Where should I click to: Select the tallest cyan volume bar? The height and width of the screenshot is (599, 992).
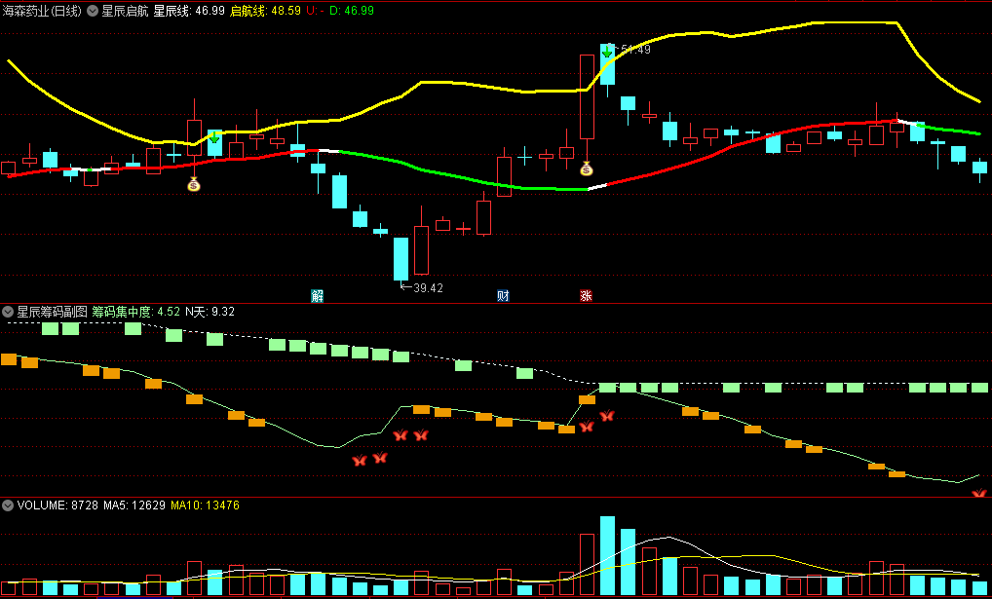click(x=607, y=555)
